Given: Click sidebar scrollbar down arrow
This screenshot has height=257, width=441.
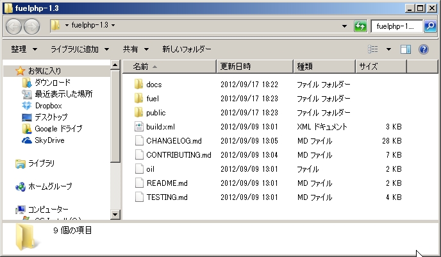Looking at the screenshot, I should [115, 215].
